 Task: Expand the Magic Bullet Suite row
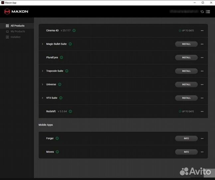43,44
